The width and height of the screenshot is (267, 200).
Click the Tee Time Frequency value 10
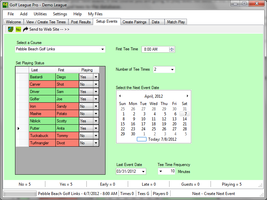[x=173, y=171]
